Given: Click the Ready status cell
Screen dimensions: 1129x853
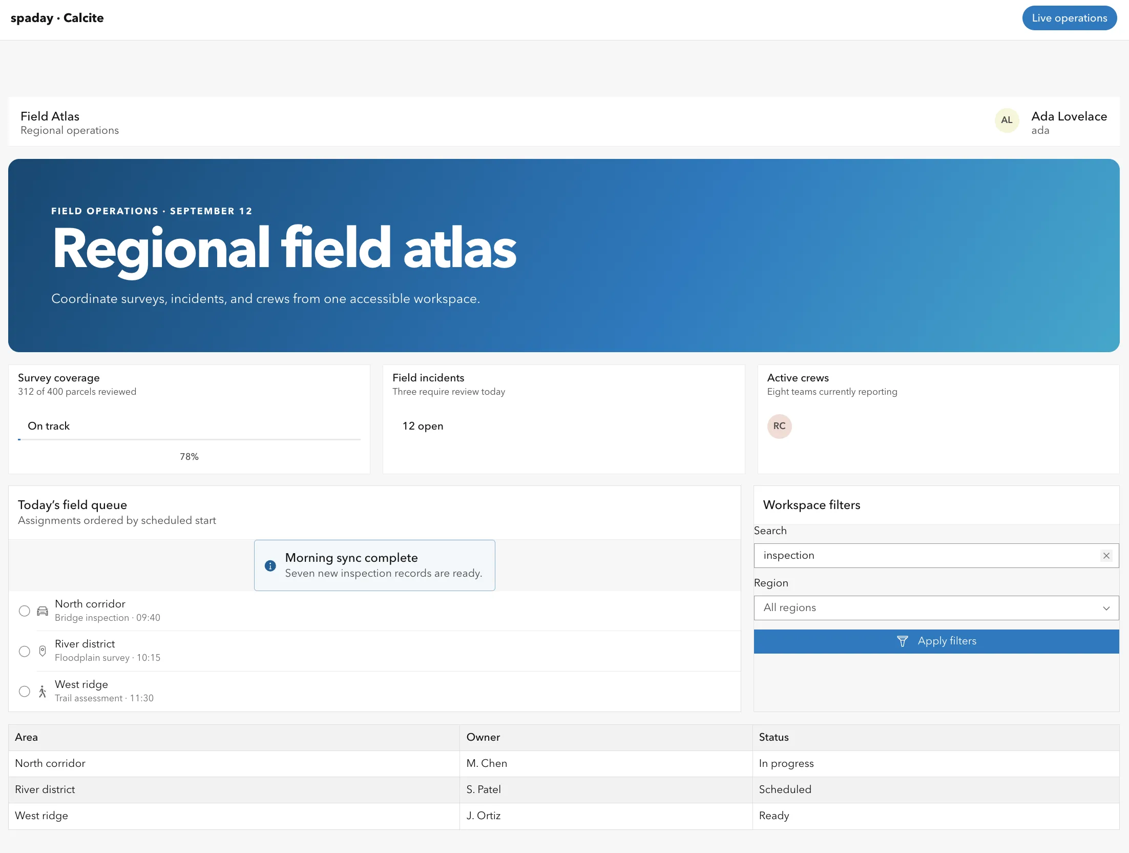Looking at the screenshot, I should pyautogui.click(x=936, y=816).
